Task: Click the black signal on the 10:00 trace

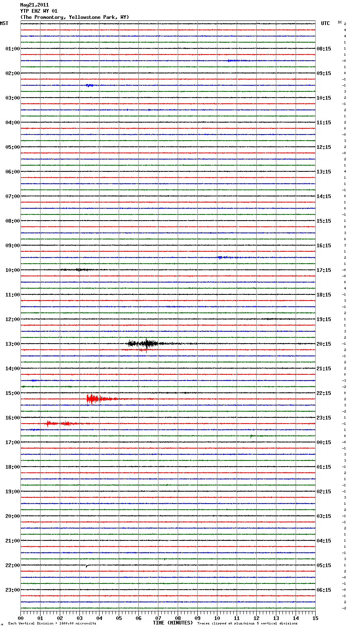Action: [77, 270]
